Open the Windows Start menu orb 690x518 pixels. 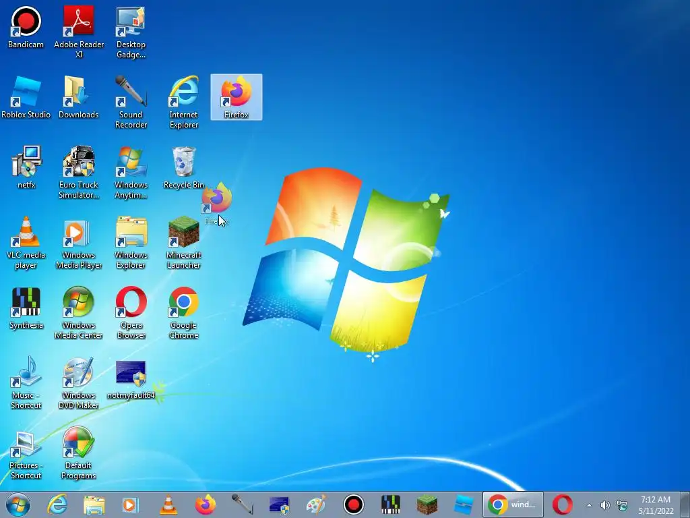[18, 505]
